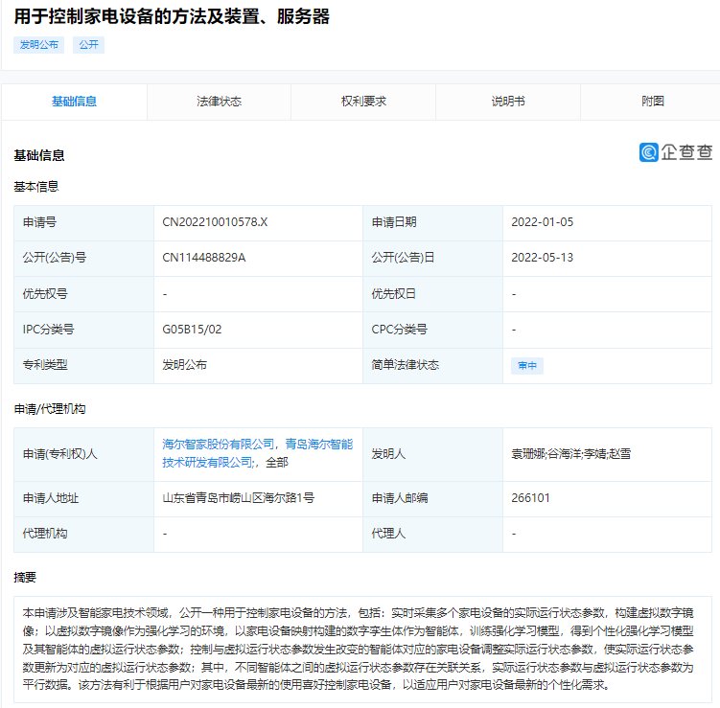Image resolution: width=720 pixels, height=708 pixels.
Task: Click the 优先权号 label cell
Action: 84,294
